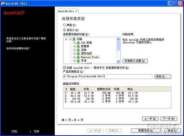Toggle the desktop shortcut creation checkbox
This screenshot has height=136, width=184.
[64, 68]
